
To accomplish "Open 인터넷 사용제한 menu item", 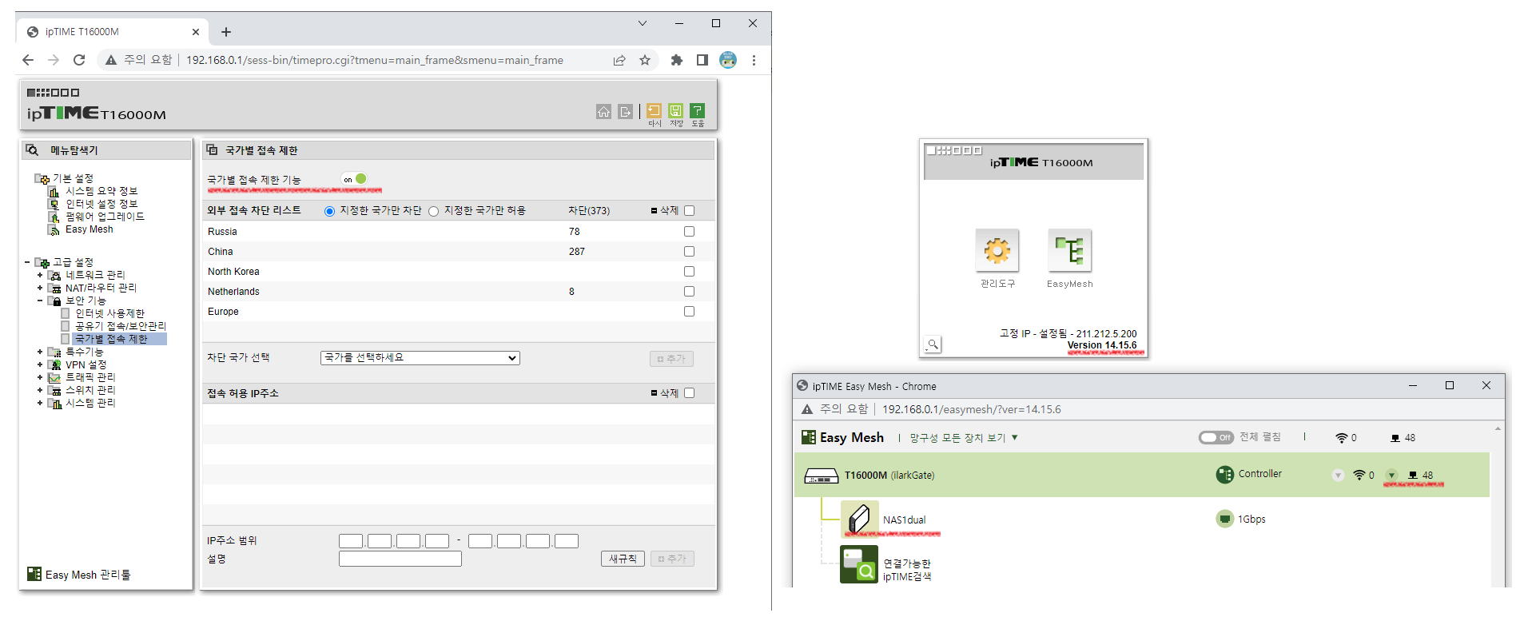I will pos(109,313).
